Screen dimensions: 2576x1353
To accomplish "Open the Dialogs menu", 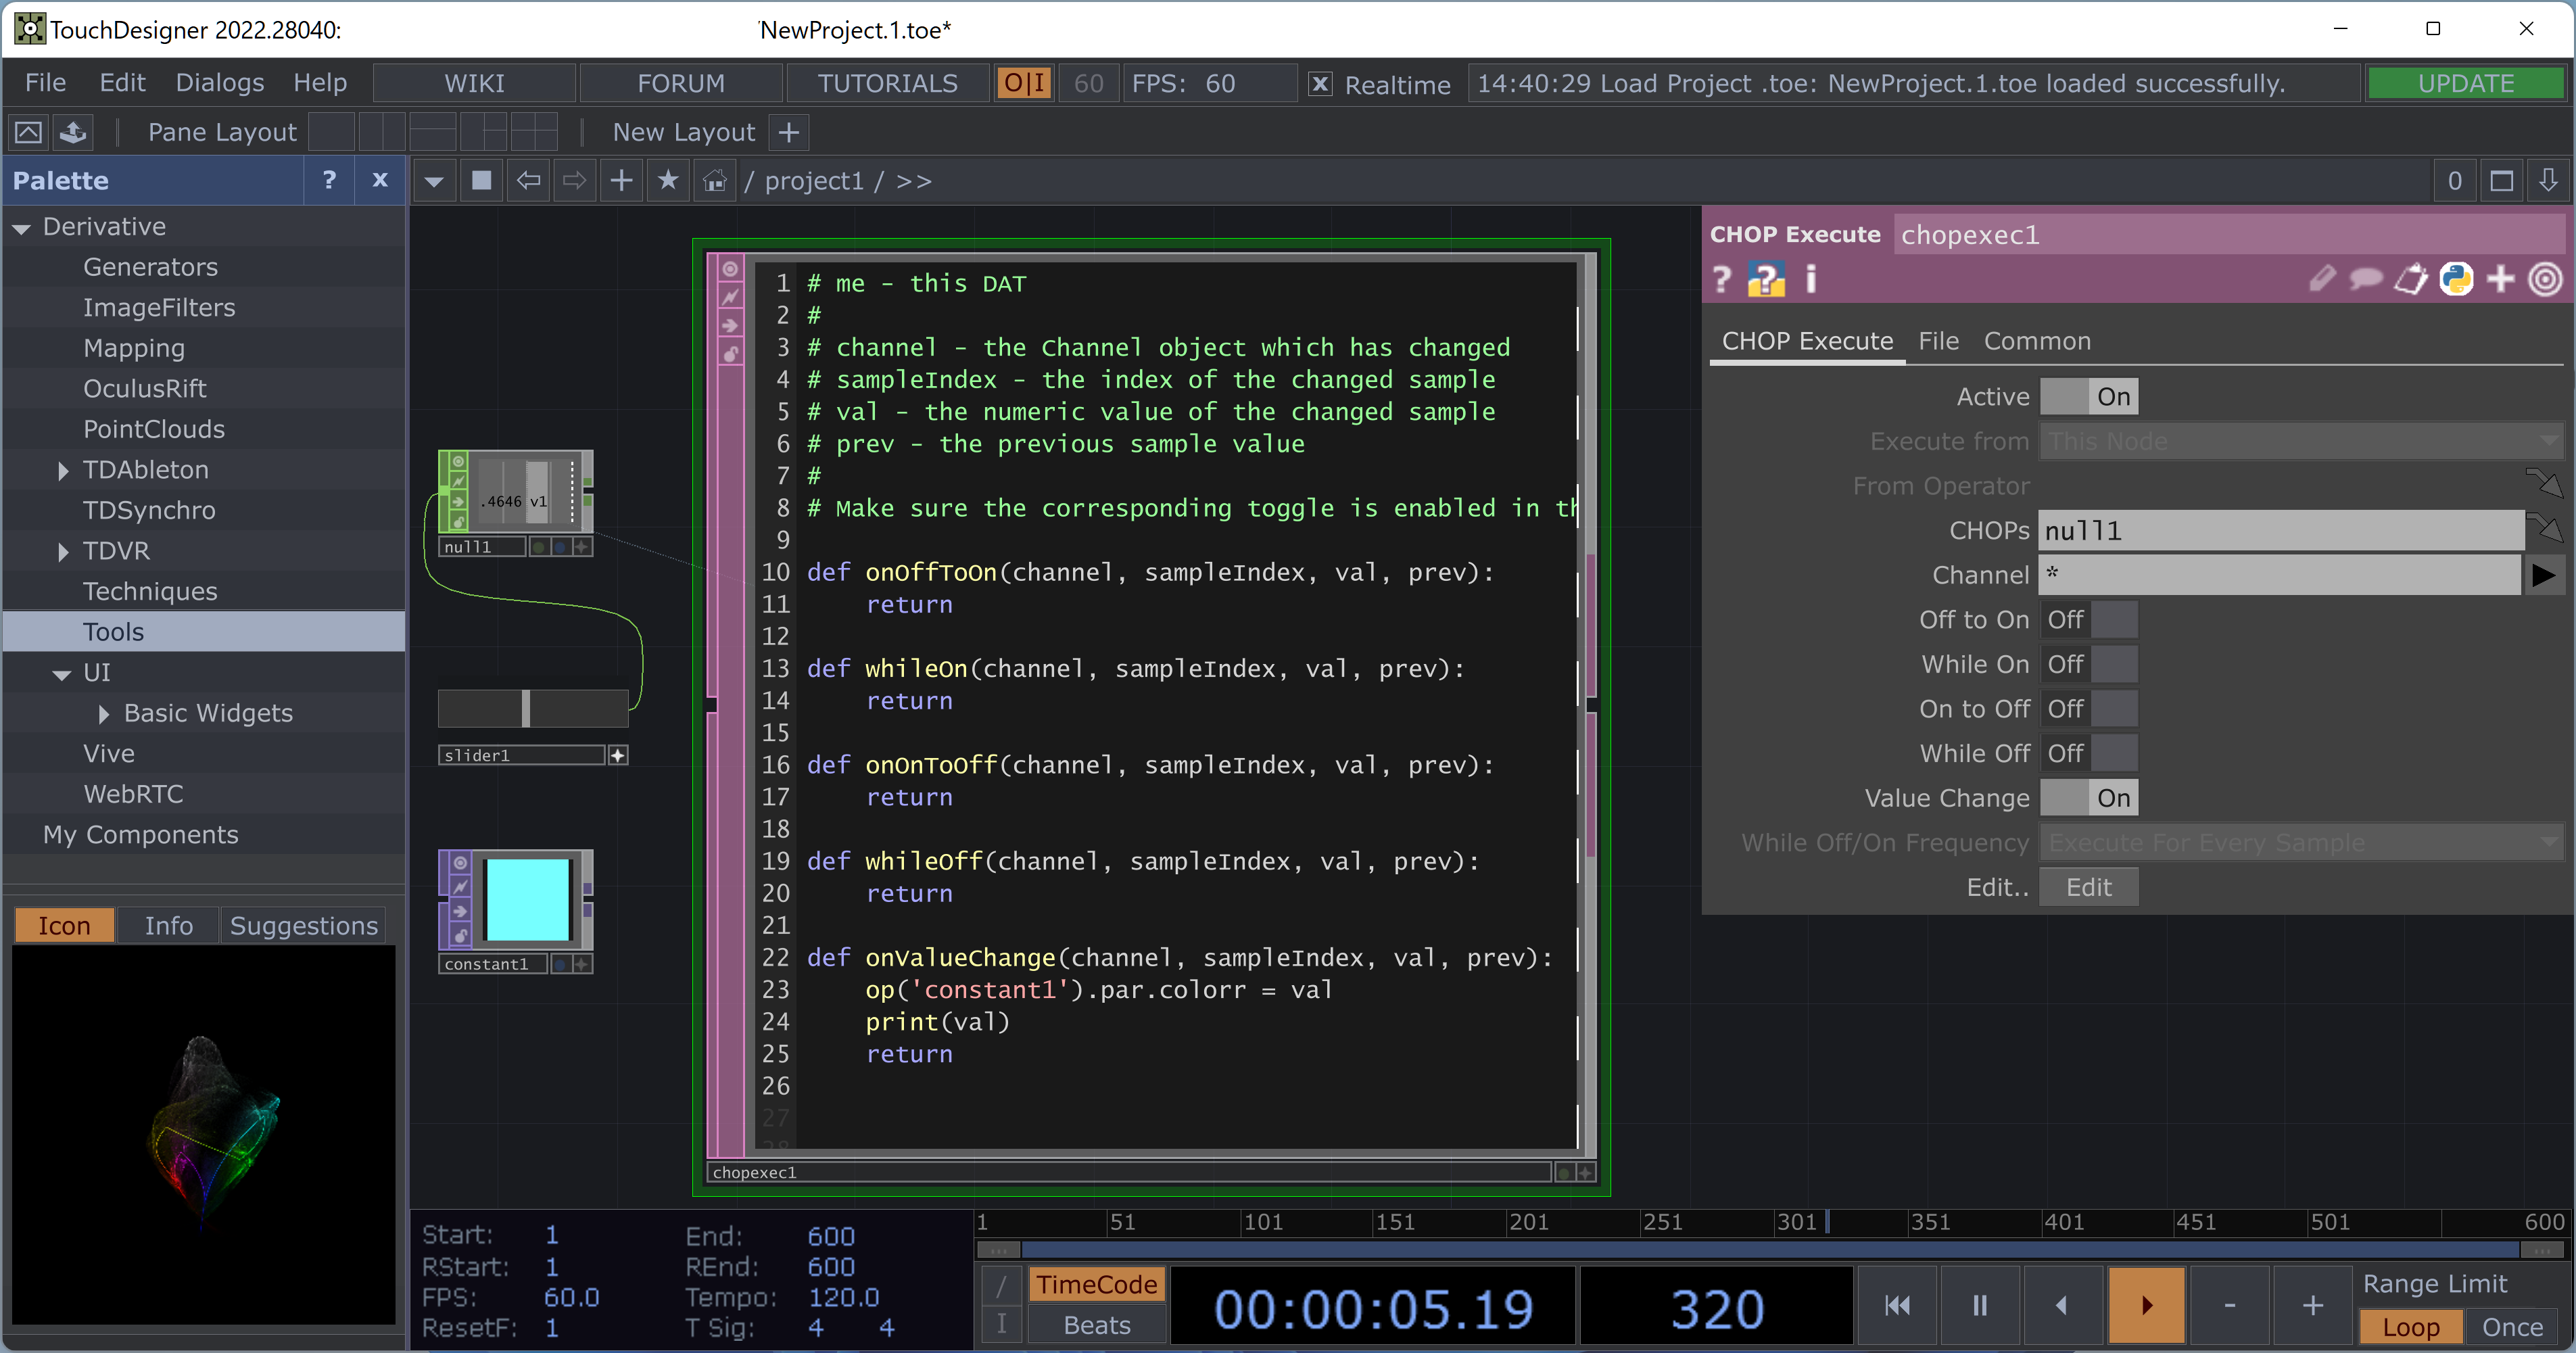I will 219,83.
